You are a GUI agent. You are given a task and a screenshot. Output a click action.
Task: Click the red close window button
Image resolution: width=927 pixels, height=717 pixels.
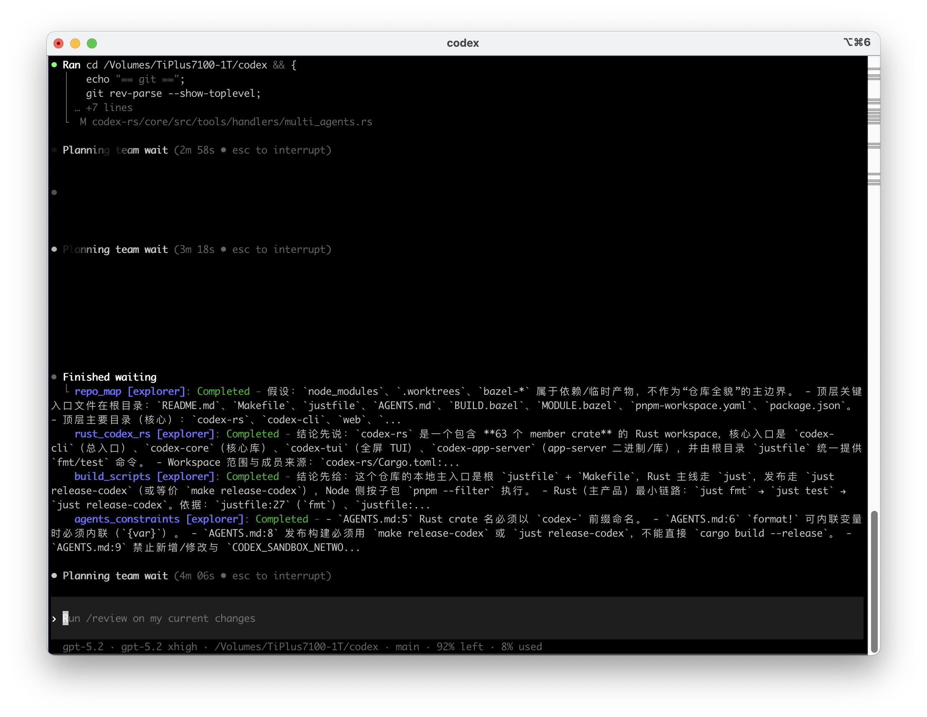(x=58, y=43)
